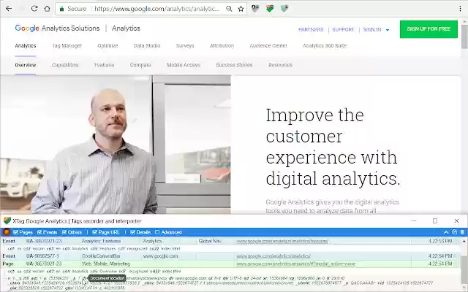Expand the SIGN IN dropdown arrow

388,30
